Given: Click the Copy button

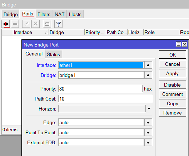Looking at the screenshot, I should [x=173, y=103].
